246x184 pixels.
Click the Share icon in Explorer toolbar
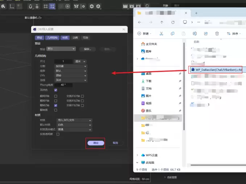[x=206, y=34]
